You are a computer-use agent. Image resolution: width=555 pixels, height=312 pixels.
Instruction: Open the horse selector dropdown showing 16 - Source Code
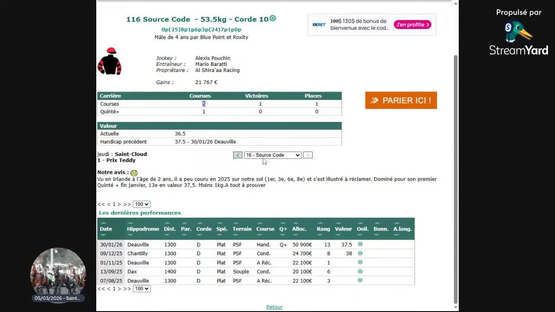point(272,155)
